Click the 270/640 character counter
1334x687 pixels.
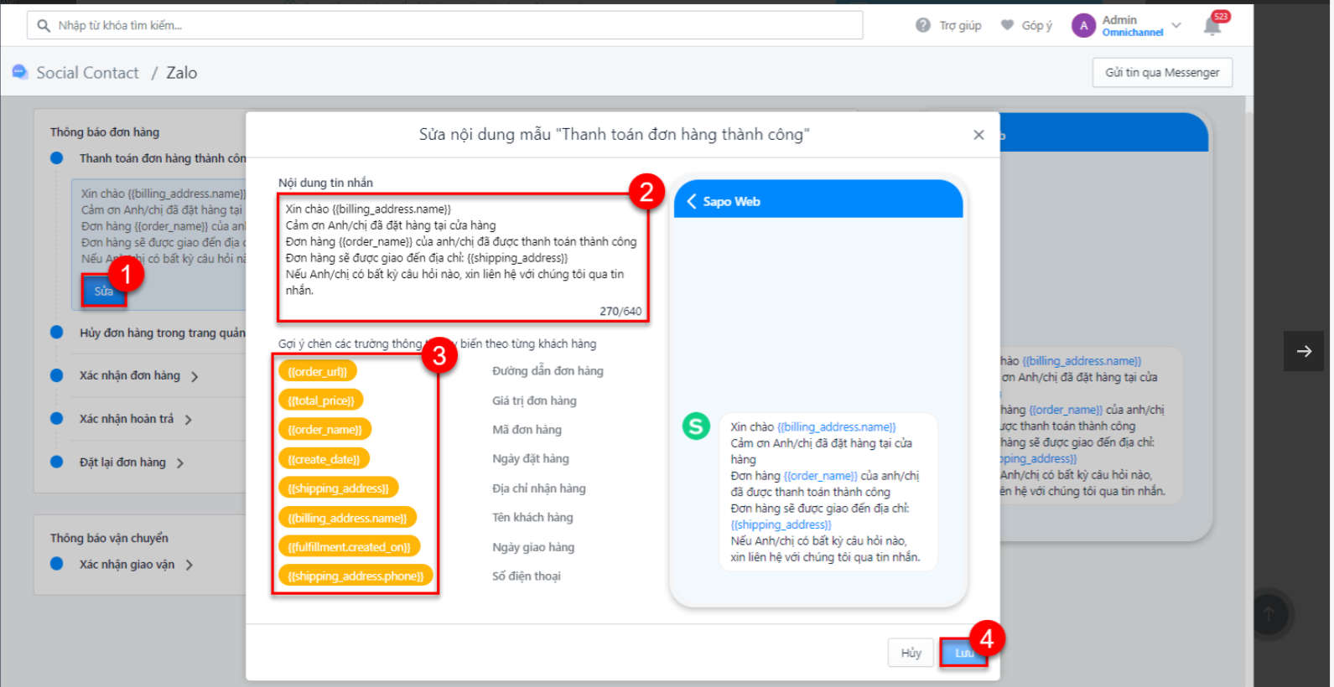click(620, 311)
